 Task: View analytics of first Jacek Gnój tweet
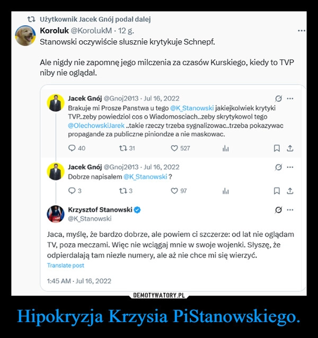point(225,148)
